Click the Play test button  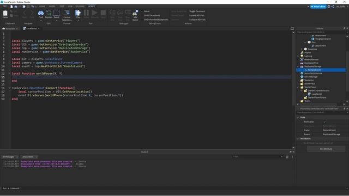click(78, 14)
